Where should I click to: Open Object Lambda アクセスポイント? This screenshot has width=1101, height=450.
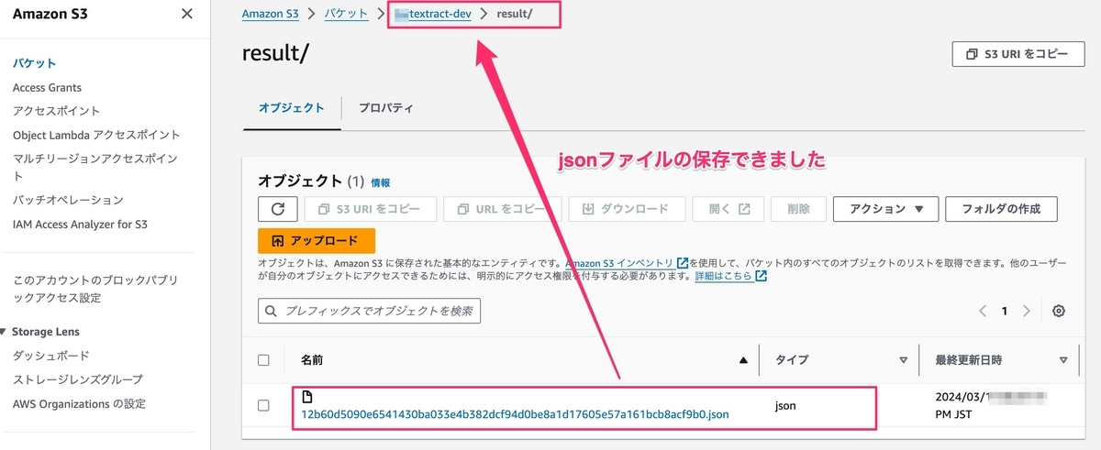point(96,135)
